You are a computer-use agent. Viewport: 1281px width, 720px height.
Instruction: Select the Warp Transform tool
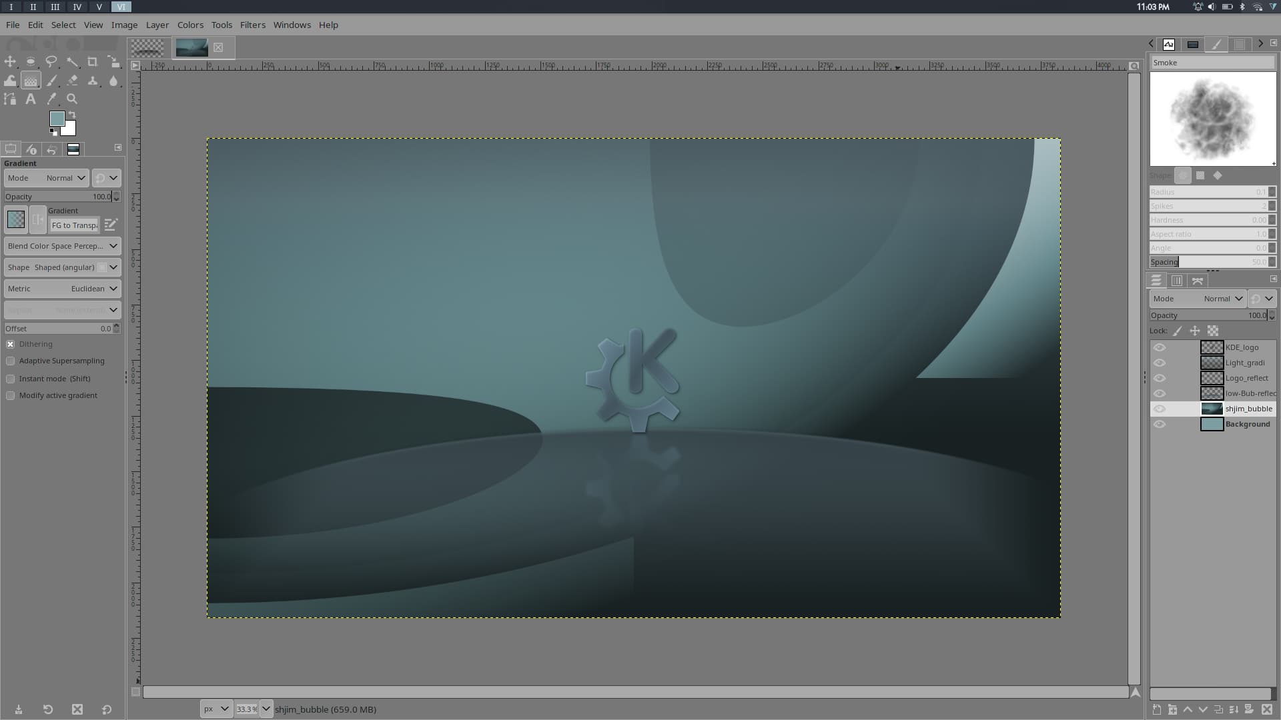tap(10, 81)
